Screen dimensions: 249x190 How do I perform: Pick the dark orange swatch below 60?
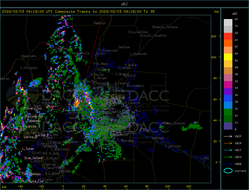(228, 43)
